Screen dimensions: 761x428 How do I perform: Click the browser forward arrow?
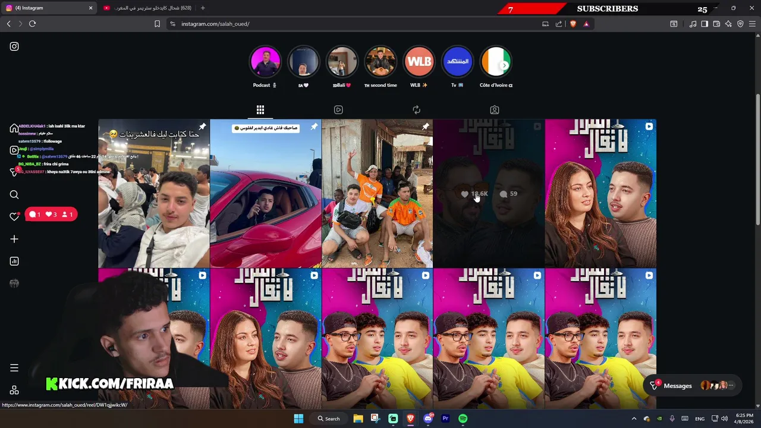[x=20, y=24]
